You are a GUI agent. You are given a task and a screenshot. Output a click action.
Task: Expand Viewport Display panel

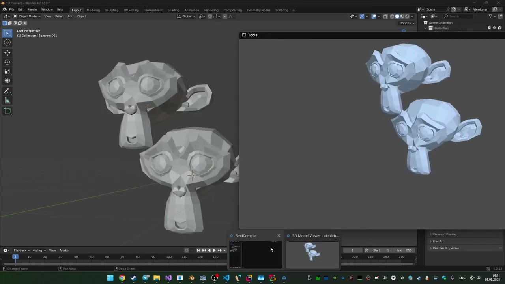pyautogui.click(x=445, y=234)
